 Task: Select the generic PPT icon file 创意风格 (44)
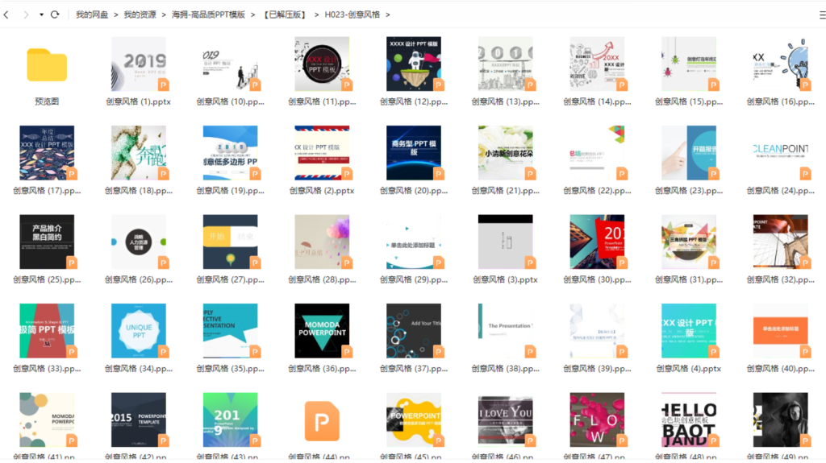(x=322, y=420)
